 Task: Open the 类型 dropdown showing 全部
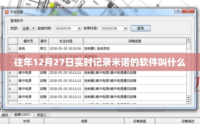(29, 28)
